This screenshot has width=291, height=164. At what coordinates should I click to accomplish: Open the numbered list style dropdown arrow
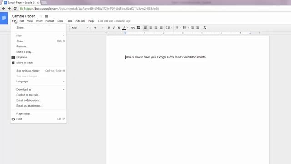tap(181, 28)
